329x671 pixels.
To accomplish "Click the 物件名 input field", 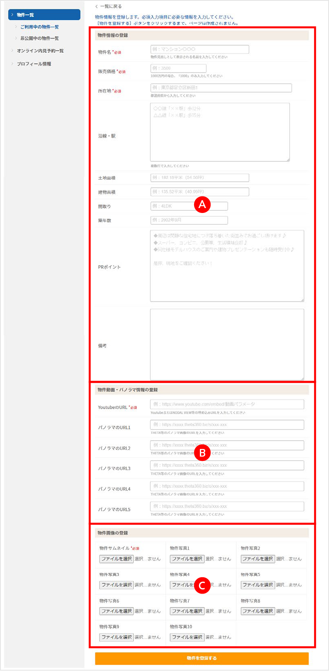I will 199,49.
